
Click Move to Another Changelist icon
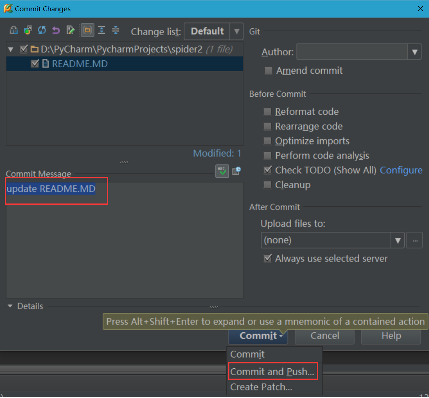click(x=27, y=30)
